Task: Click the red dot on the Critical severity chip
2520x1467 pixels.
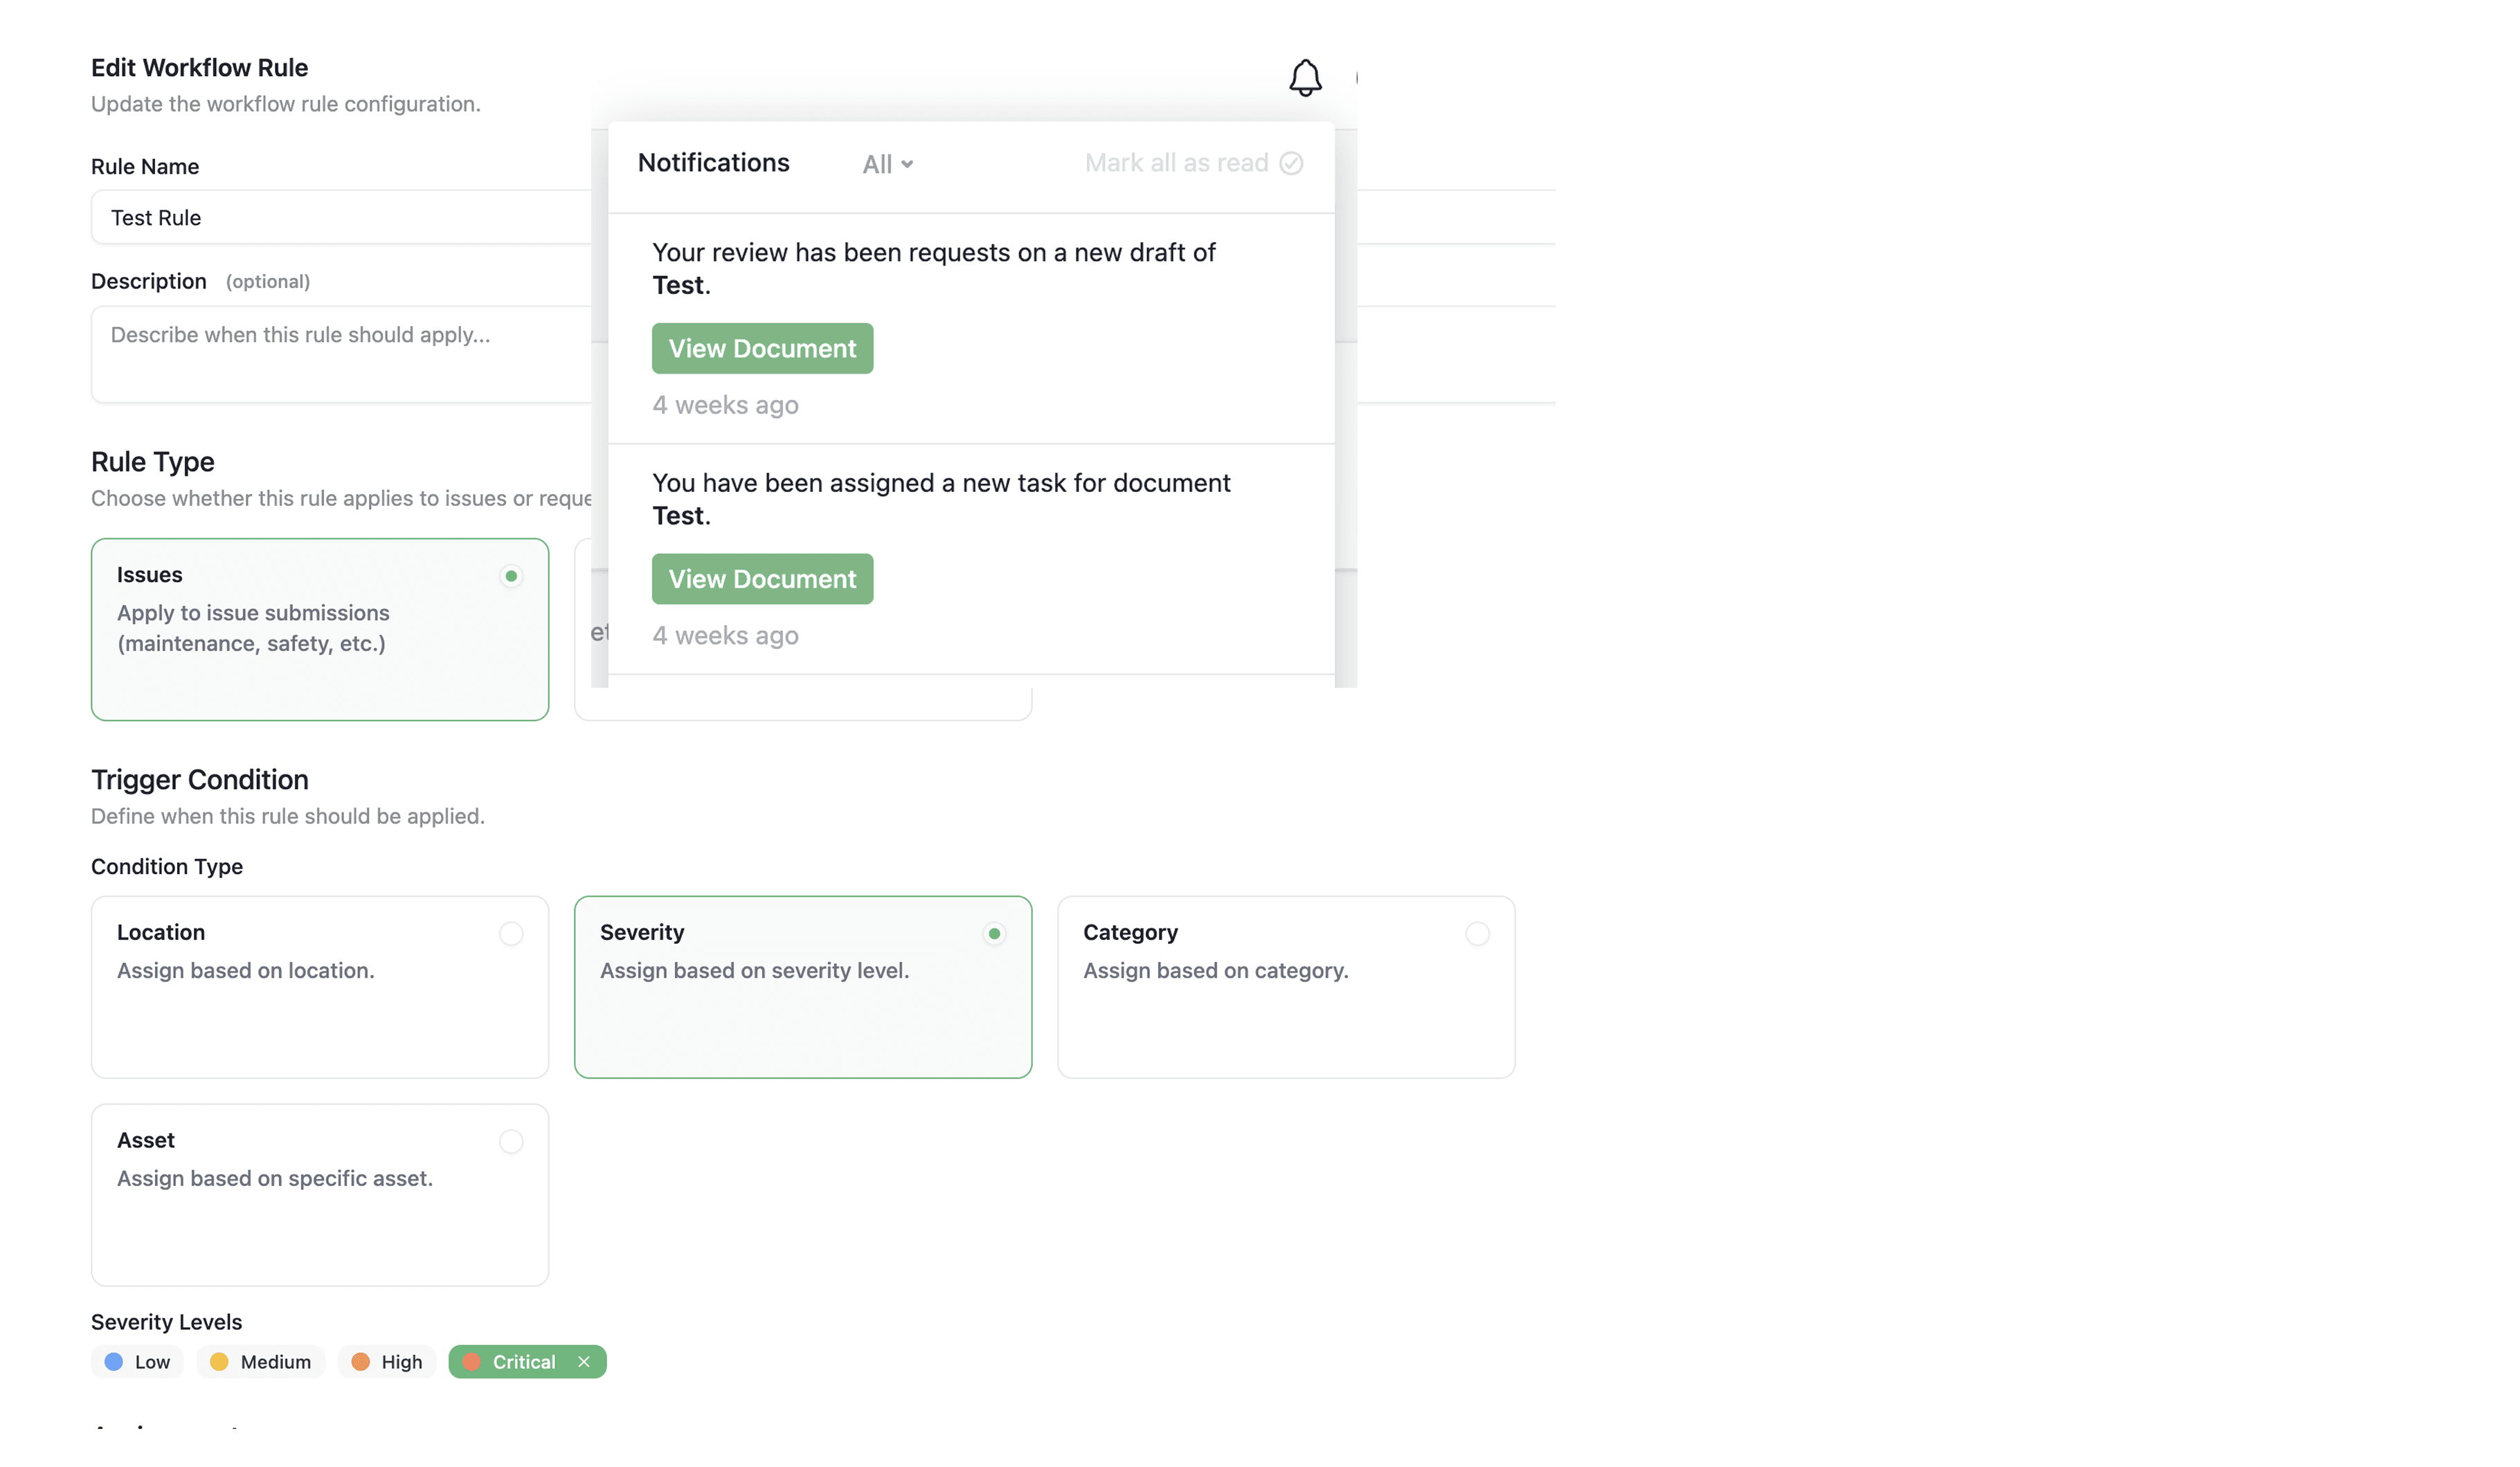Action: 471,1361
